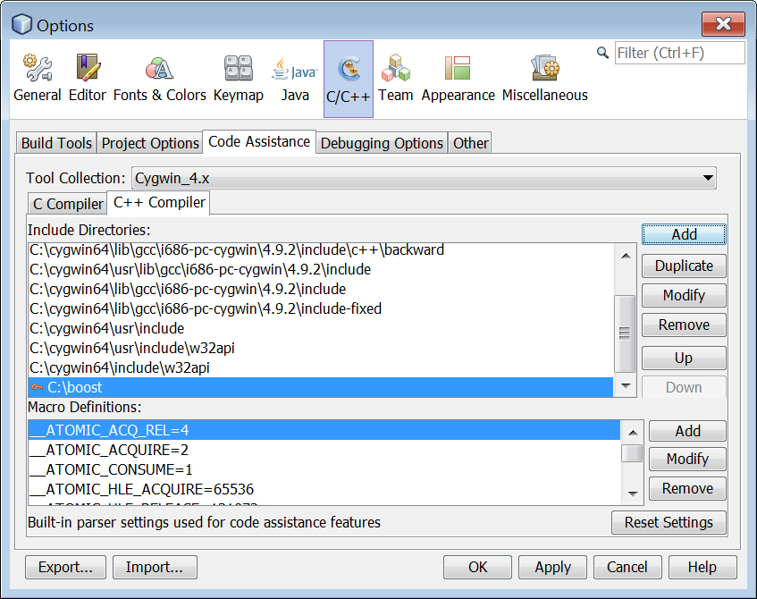
Task: Click Modify for macro definitions
Action: click(687, 459)
